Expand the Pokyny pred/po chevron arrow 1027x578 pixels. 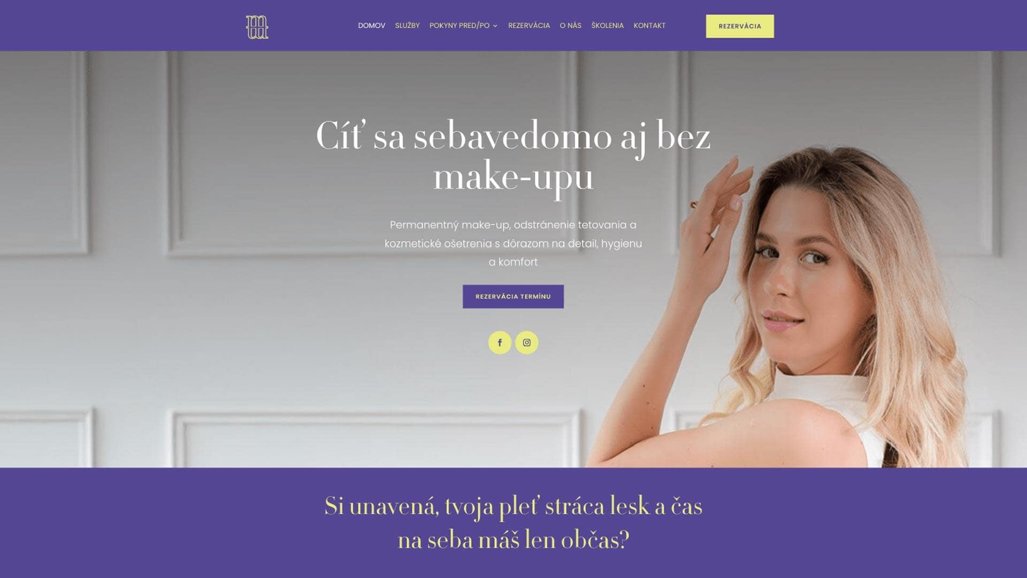point(495,26)
